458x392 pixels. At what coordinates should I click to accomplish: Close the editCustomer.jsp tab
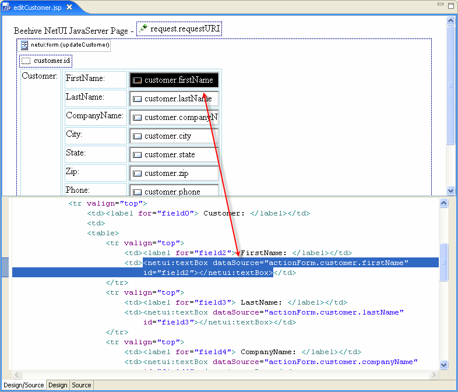[x=69, y=8]
